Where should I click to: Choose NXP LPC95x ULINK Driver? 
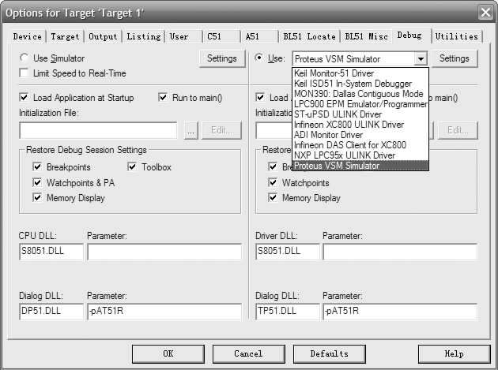(x=360, y=155)
